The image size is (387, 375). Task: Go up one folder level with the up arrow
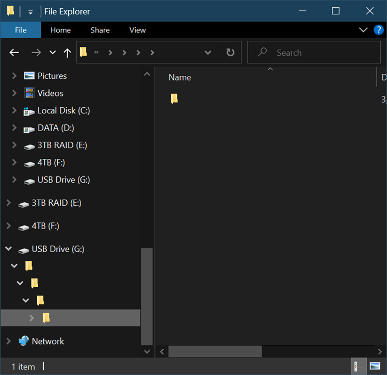(x=67, y=53)
